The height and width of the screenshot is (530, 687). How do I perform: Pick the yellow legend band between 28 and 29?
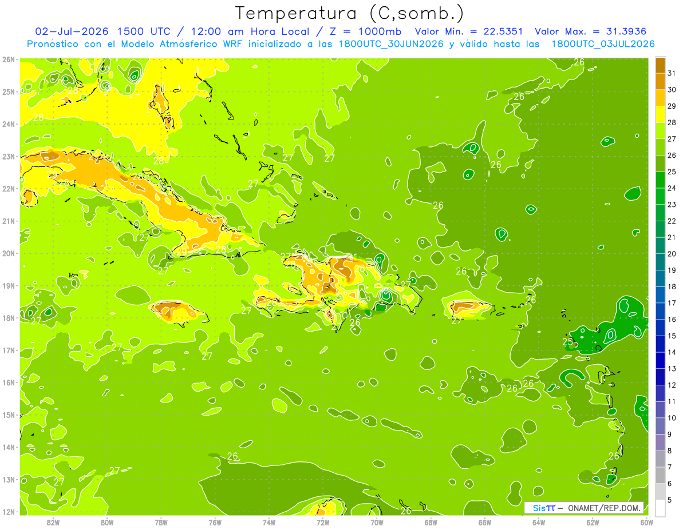pos(660,114)
